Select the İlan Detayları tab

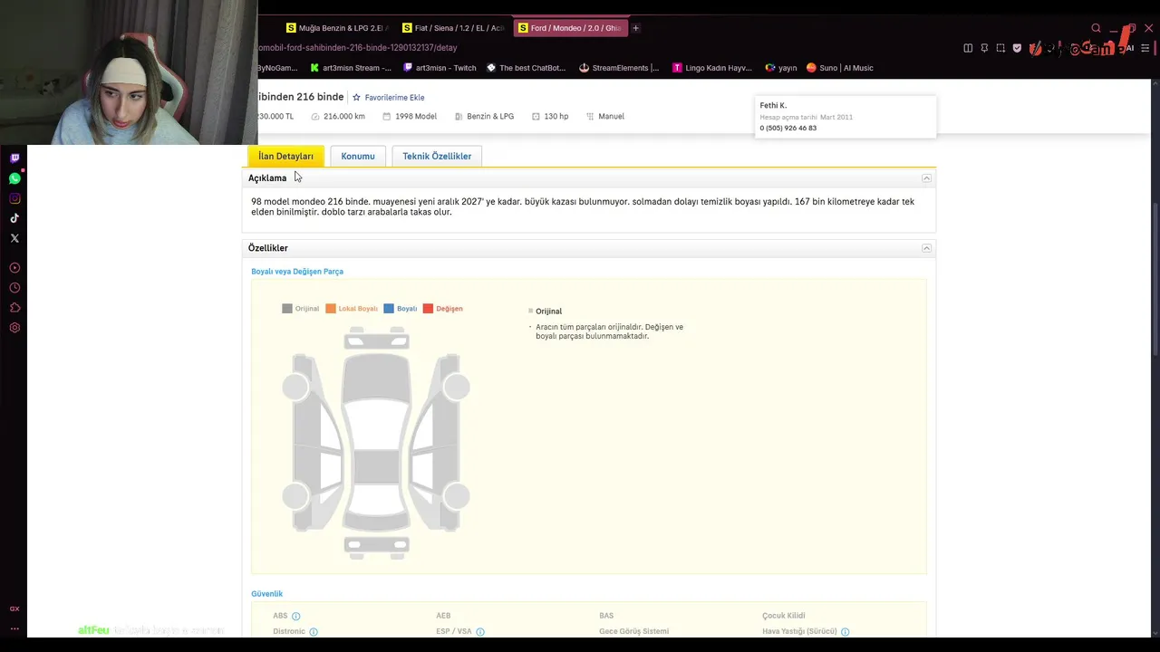coord(285,156)
